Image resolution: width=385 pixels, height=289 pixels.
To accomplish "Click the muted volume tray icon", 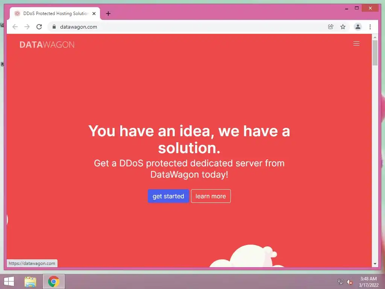I will tap(350, 282).
